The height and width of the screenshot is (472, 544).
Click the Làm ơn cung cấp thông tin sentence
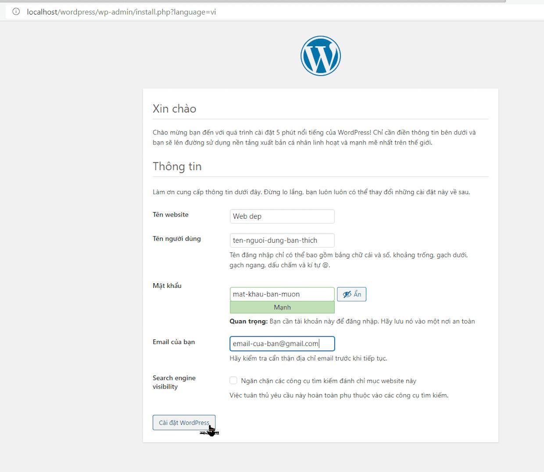(311, 192)
